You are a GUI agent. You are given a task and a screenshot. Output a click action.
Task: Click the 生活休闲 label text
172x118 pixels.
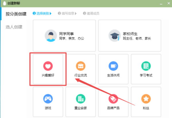113,75
